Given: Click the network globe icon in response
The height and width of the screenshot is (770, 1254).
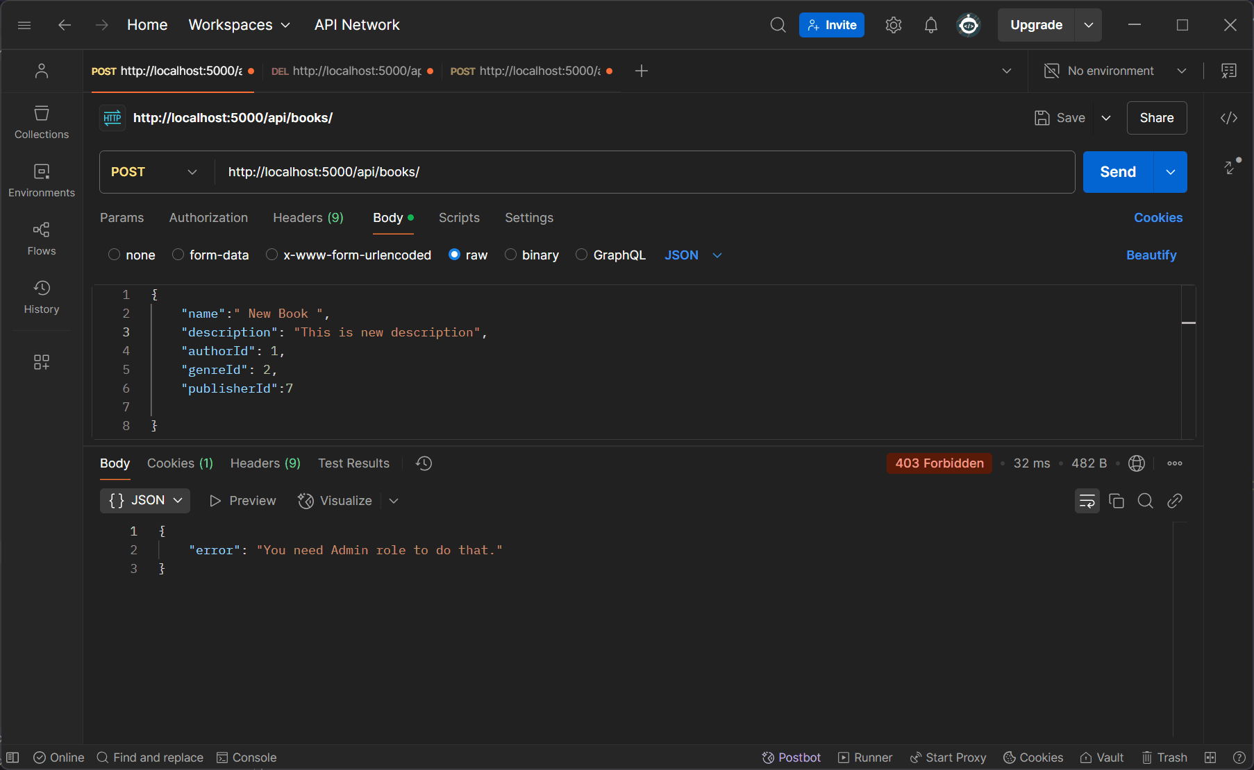Looking at the screenshot, I should tap(1137, 463).
